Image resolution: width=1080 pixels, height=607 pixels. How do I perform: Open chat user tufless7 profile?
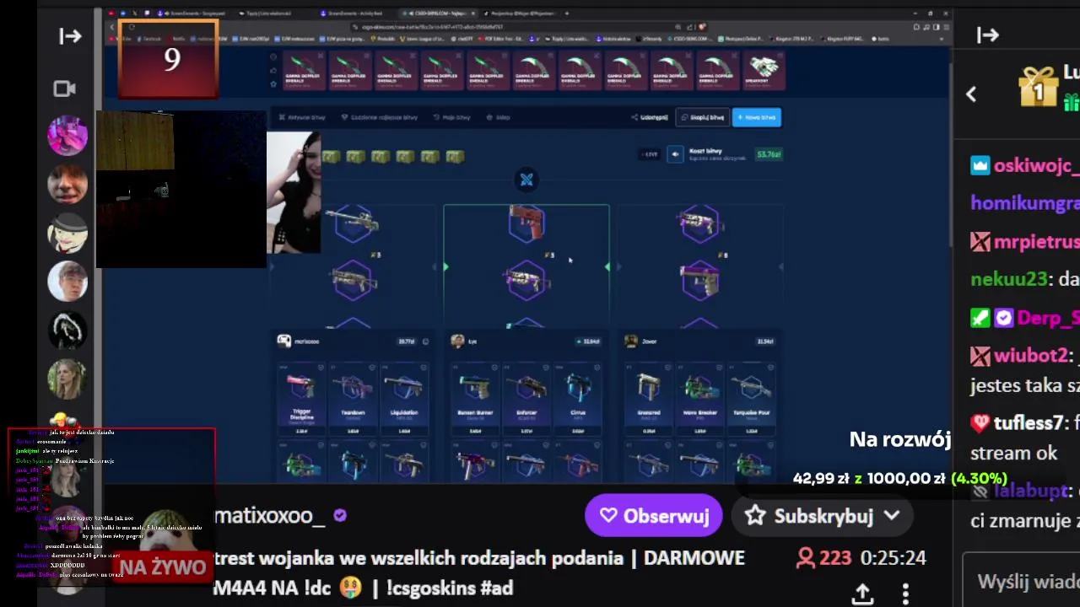pos(1029,422)
